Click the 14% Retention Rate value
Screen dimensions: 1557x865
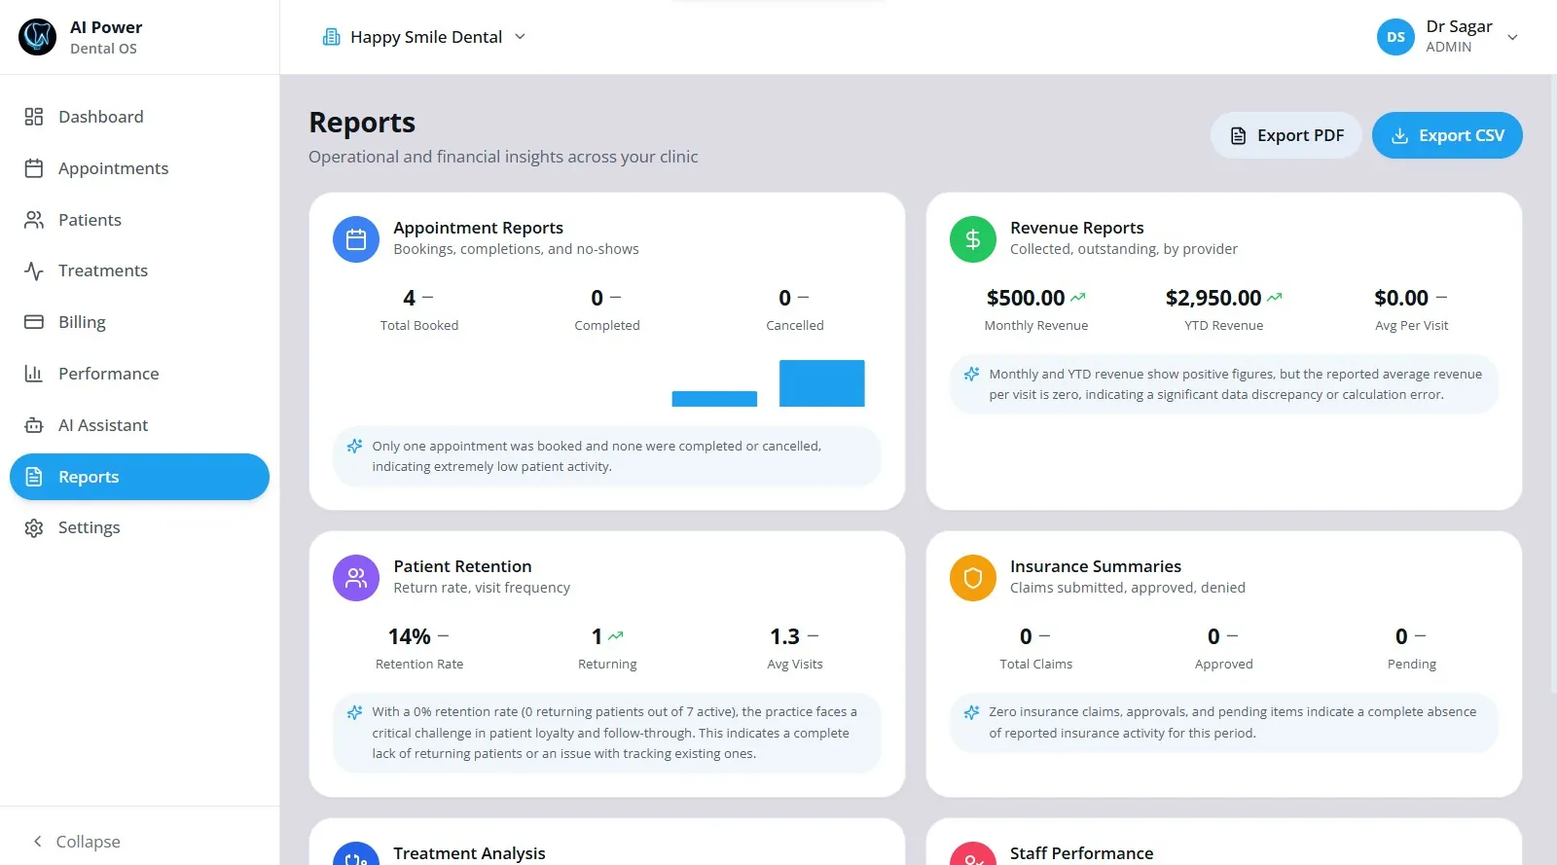(x=410, y=636)
